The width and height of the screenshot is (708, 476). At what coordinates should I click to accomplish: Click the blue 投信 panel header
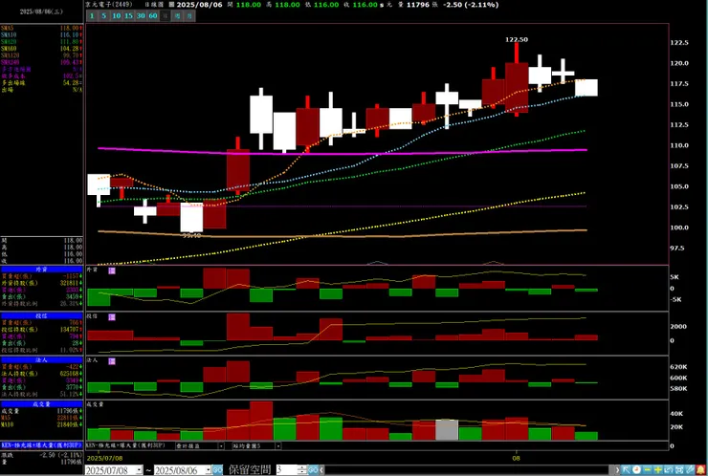tap(41, 315)
